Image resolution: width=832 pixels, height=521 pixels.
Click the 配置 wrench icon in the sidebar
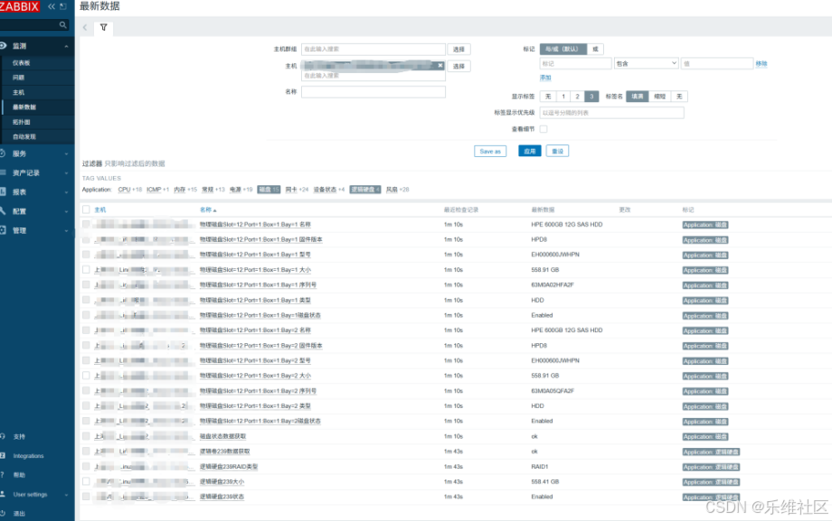tap(4, 210)
